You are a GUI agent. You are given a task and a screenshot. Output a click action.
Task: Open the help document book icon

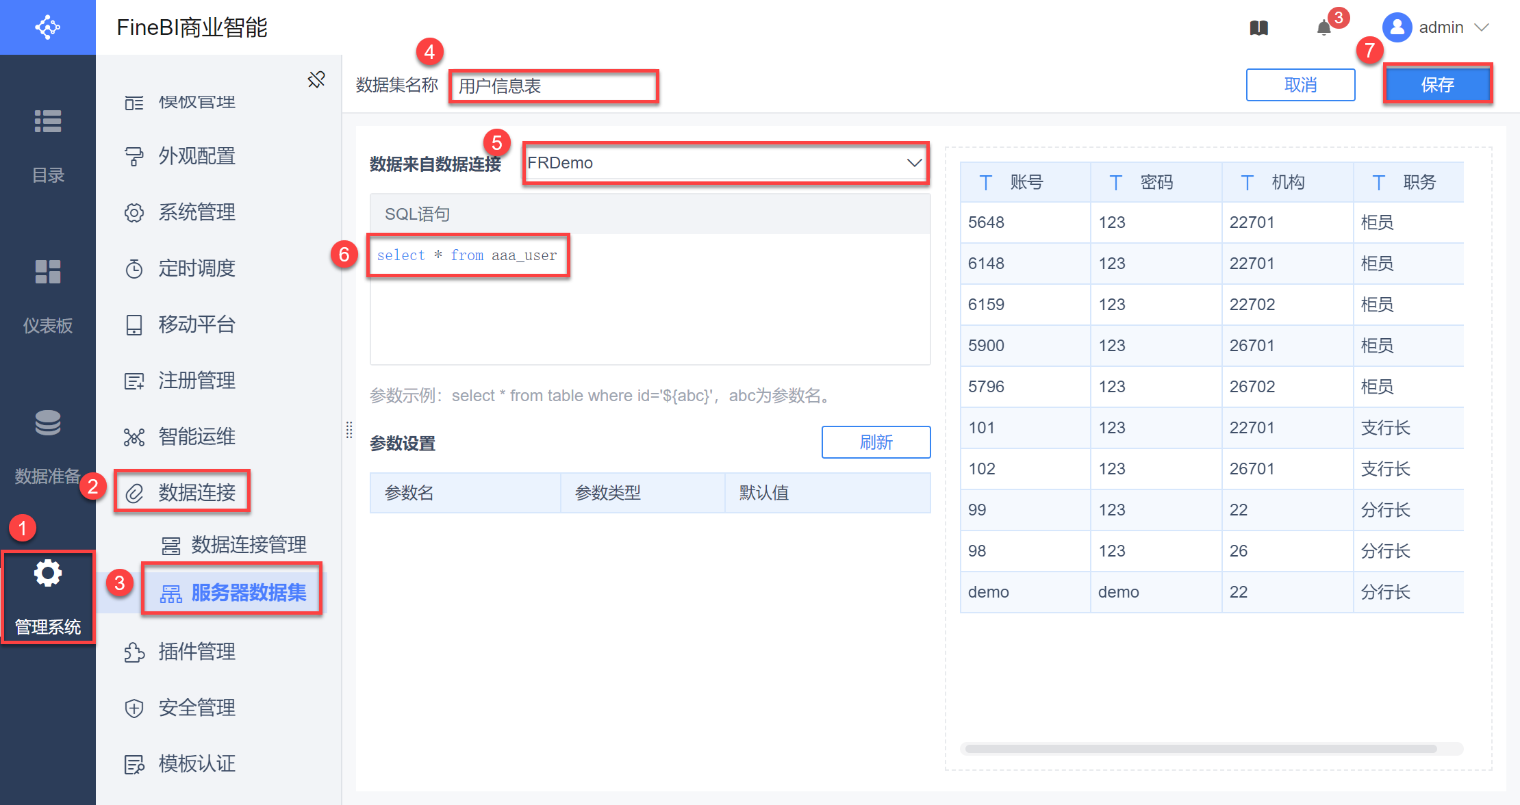click(x=1258, y=28)
